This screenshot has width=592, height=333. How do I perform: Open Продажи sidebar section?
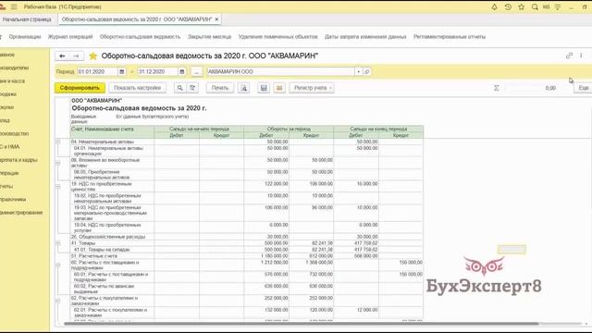tap(8, 94)
